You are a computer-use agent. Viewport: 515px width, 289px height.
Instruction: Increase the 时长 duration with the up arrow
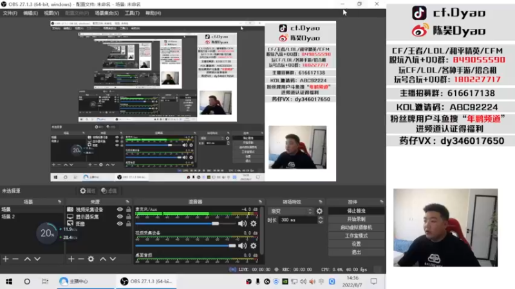click(x=321, y=218)
